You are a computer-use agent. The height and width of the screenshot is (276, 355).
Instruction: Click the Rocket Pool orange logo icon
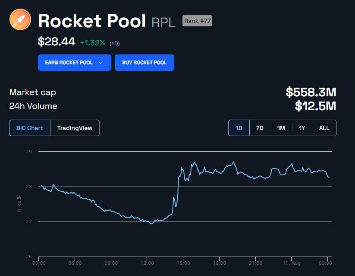coord(20,20)
